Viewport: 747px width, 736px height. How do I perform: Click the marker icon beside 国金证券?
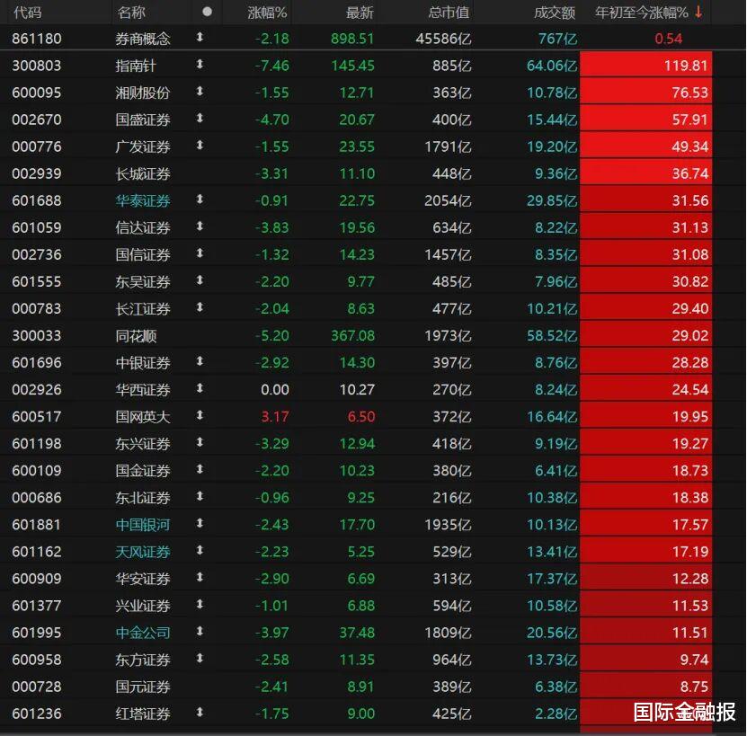(x=200, y=469)
